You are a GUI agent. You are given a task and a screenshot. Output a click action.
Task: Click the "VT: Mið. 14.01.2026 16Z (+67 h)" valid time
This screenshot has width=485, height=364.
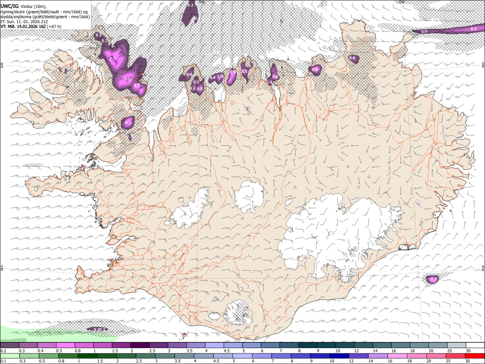pos(31,27)
